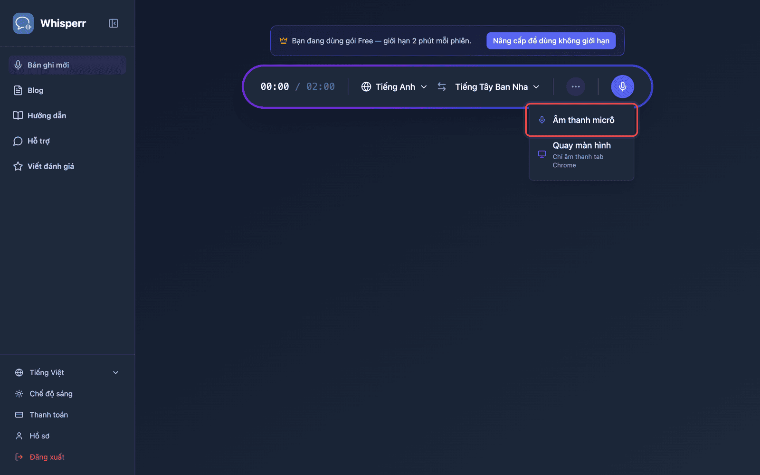Open Tiếng Tây Ban Nha target dropdown

click(497, 87)
